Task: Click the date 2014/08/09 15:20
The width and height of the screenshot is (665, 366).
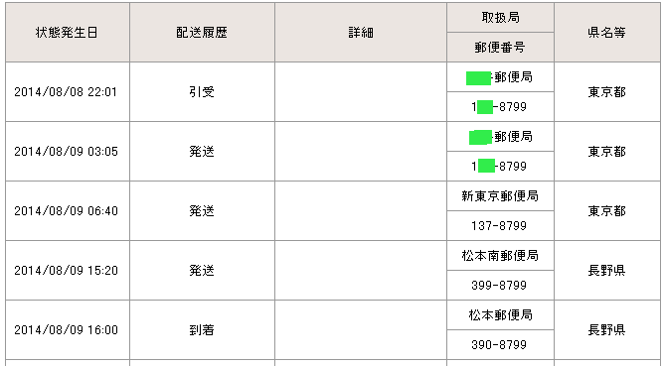Action: [x=66, y=271]
